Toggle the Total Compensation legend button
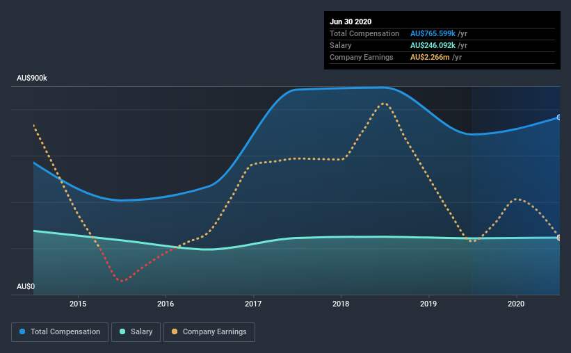Screen dimensions: 571x353 coord(60,332)
